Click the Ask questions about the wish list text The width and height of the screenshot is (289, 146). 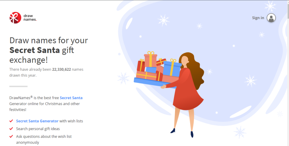(x=44, y=136)
